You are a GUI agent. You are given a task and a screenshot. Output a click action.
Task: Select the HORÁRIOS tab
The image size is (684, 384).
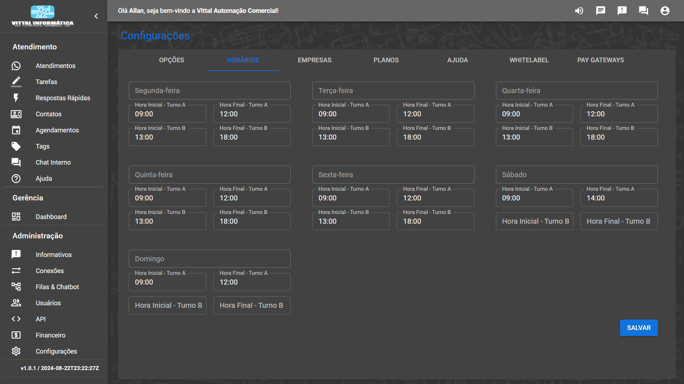pyautogui.click(x=243, y=60)
